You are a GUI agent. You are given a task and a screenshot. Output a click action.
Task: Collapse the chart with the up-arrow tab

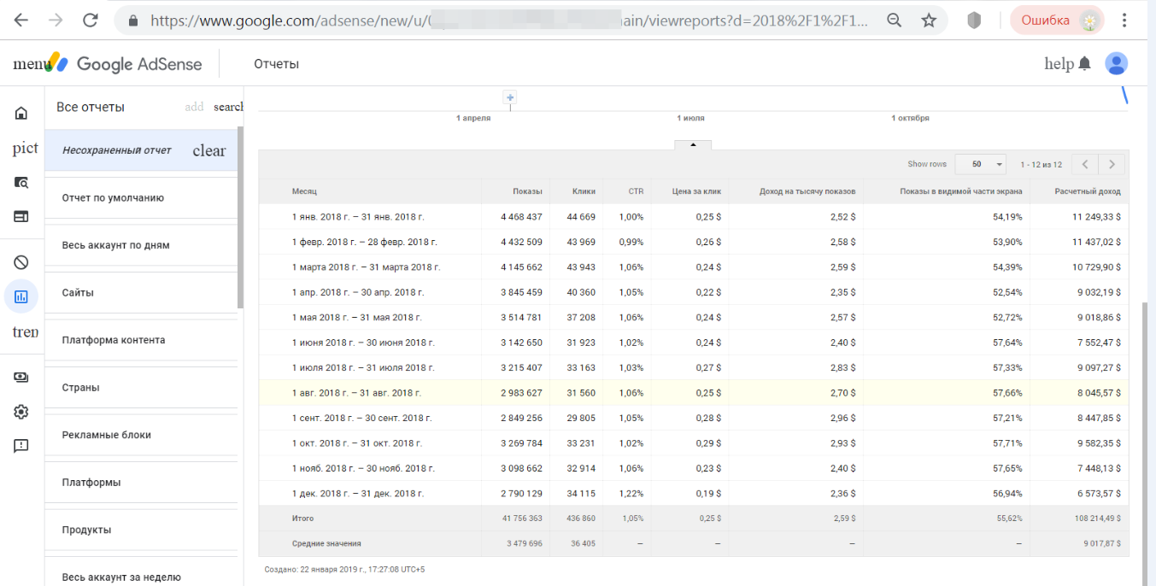693,144
